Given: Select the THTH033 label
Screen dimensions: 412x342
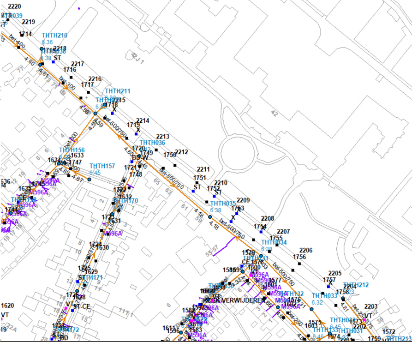Looking at the screenshot, I should click(324, 296).
